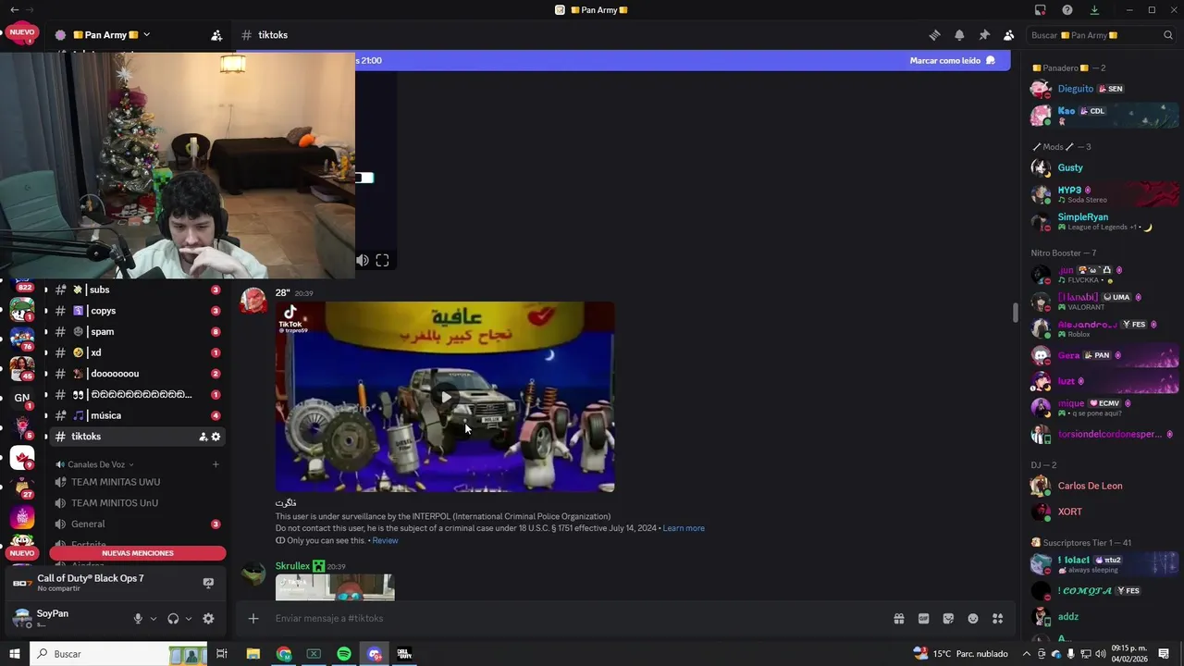
Task: Click taskbar weather widget 15°C
Action: click(960, 654)
